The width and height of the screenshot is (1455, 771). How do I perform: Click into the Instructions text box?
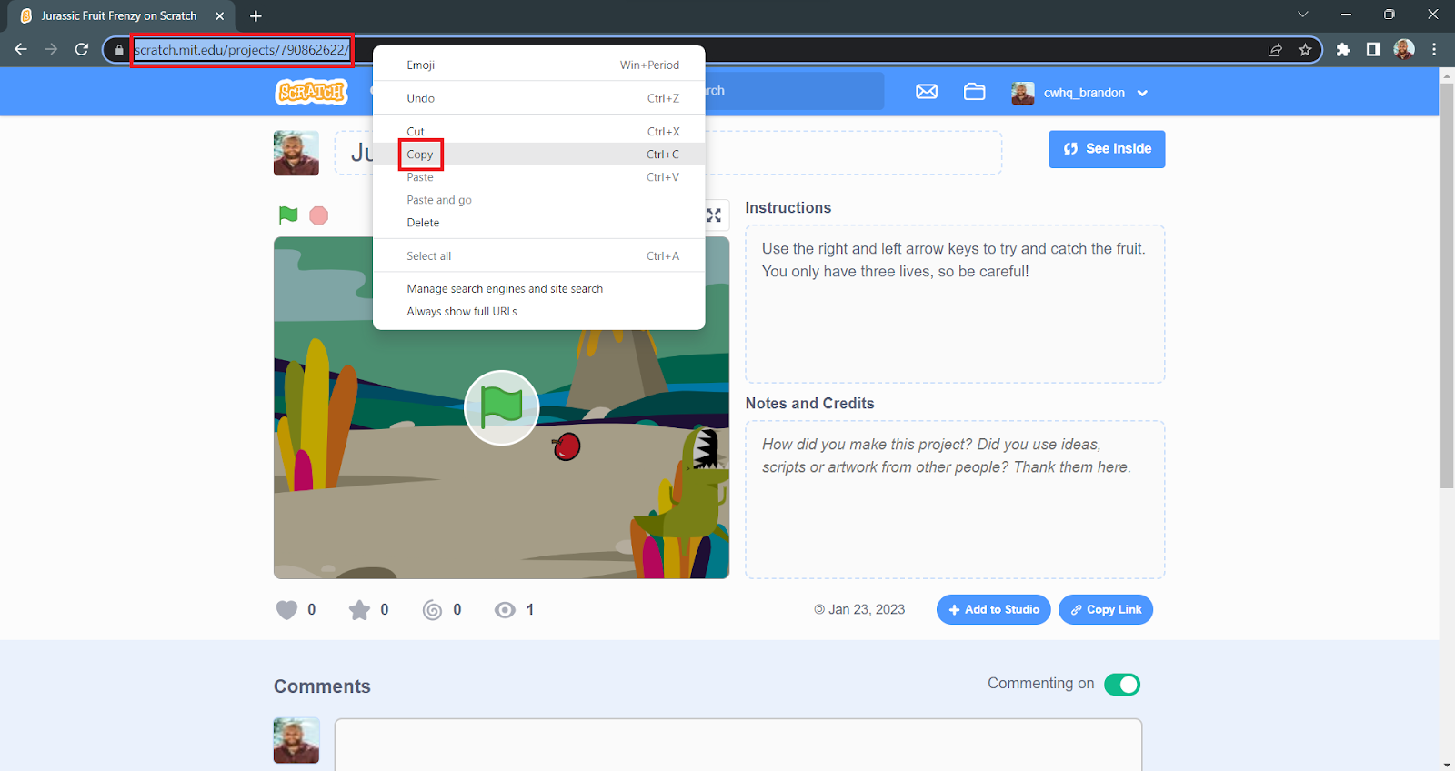[955, 304]
